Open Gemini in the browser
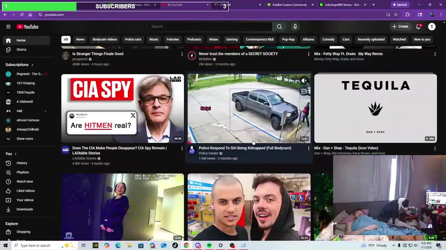 coord(400,5)
